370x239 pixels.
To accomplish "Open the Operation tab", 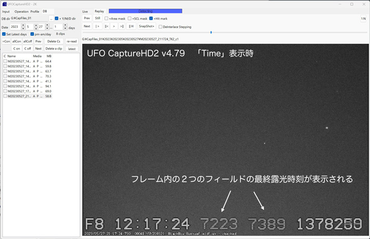I will 21,12.
